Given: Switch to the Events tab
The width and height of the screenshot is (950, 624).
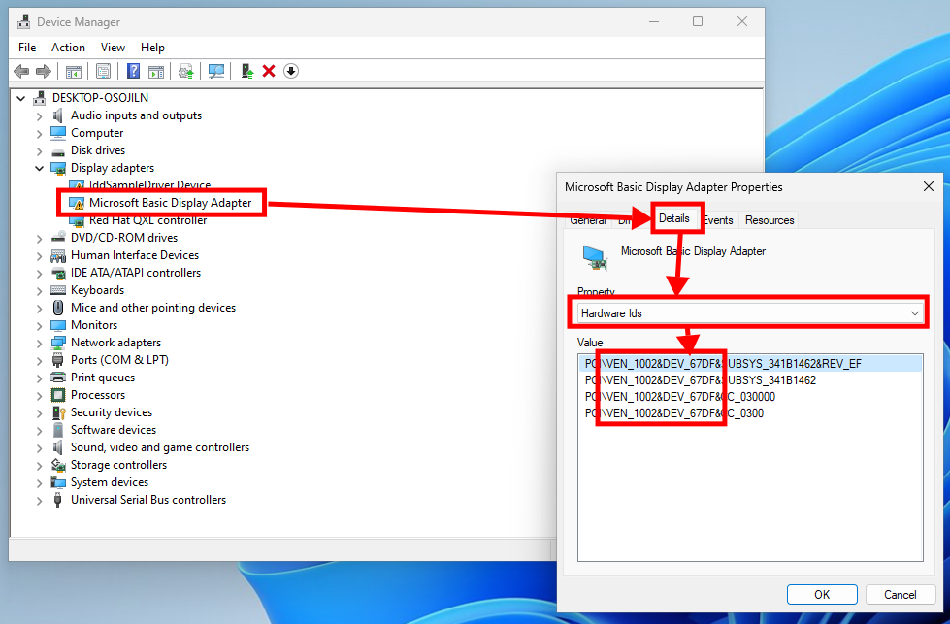Looking at the screenshot, I should [x=718, y=220].
